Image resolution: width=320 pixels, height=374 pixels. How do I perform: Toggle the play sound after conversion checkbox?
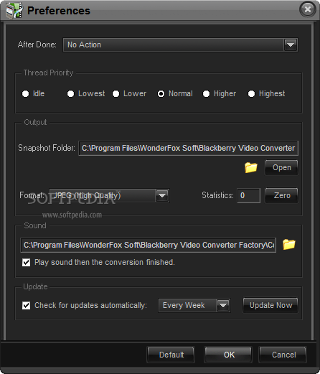[26, 262]
